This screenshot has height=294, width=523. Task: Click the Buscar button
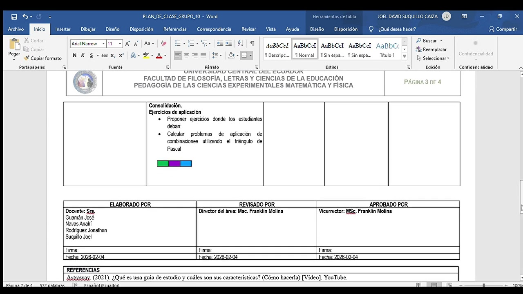pyautogui.click(x=429, y=40)
